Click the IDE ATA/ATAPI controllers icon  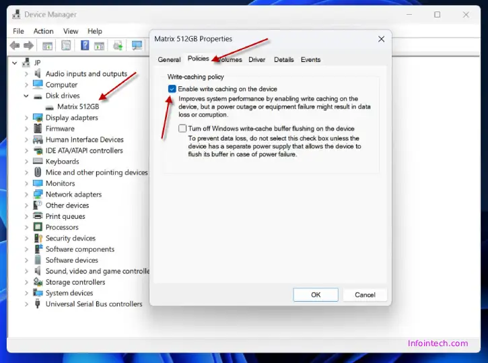[x=38, y=150]
